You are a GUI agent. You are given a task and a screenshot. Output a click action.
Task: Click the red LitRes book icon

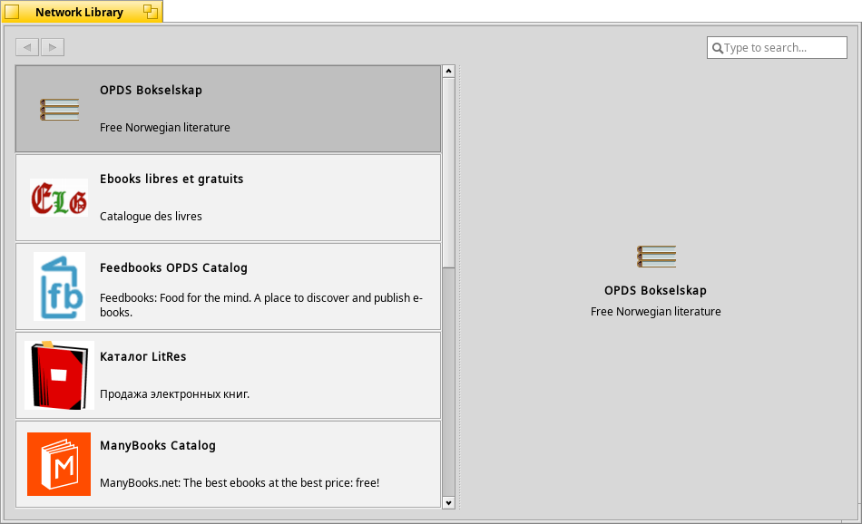pyautogui.click(x=59, y=375)
